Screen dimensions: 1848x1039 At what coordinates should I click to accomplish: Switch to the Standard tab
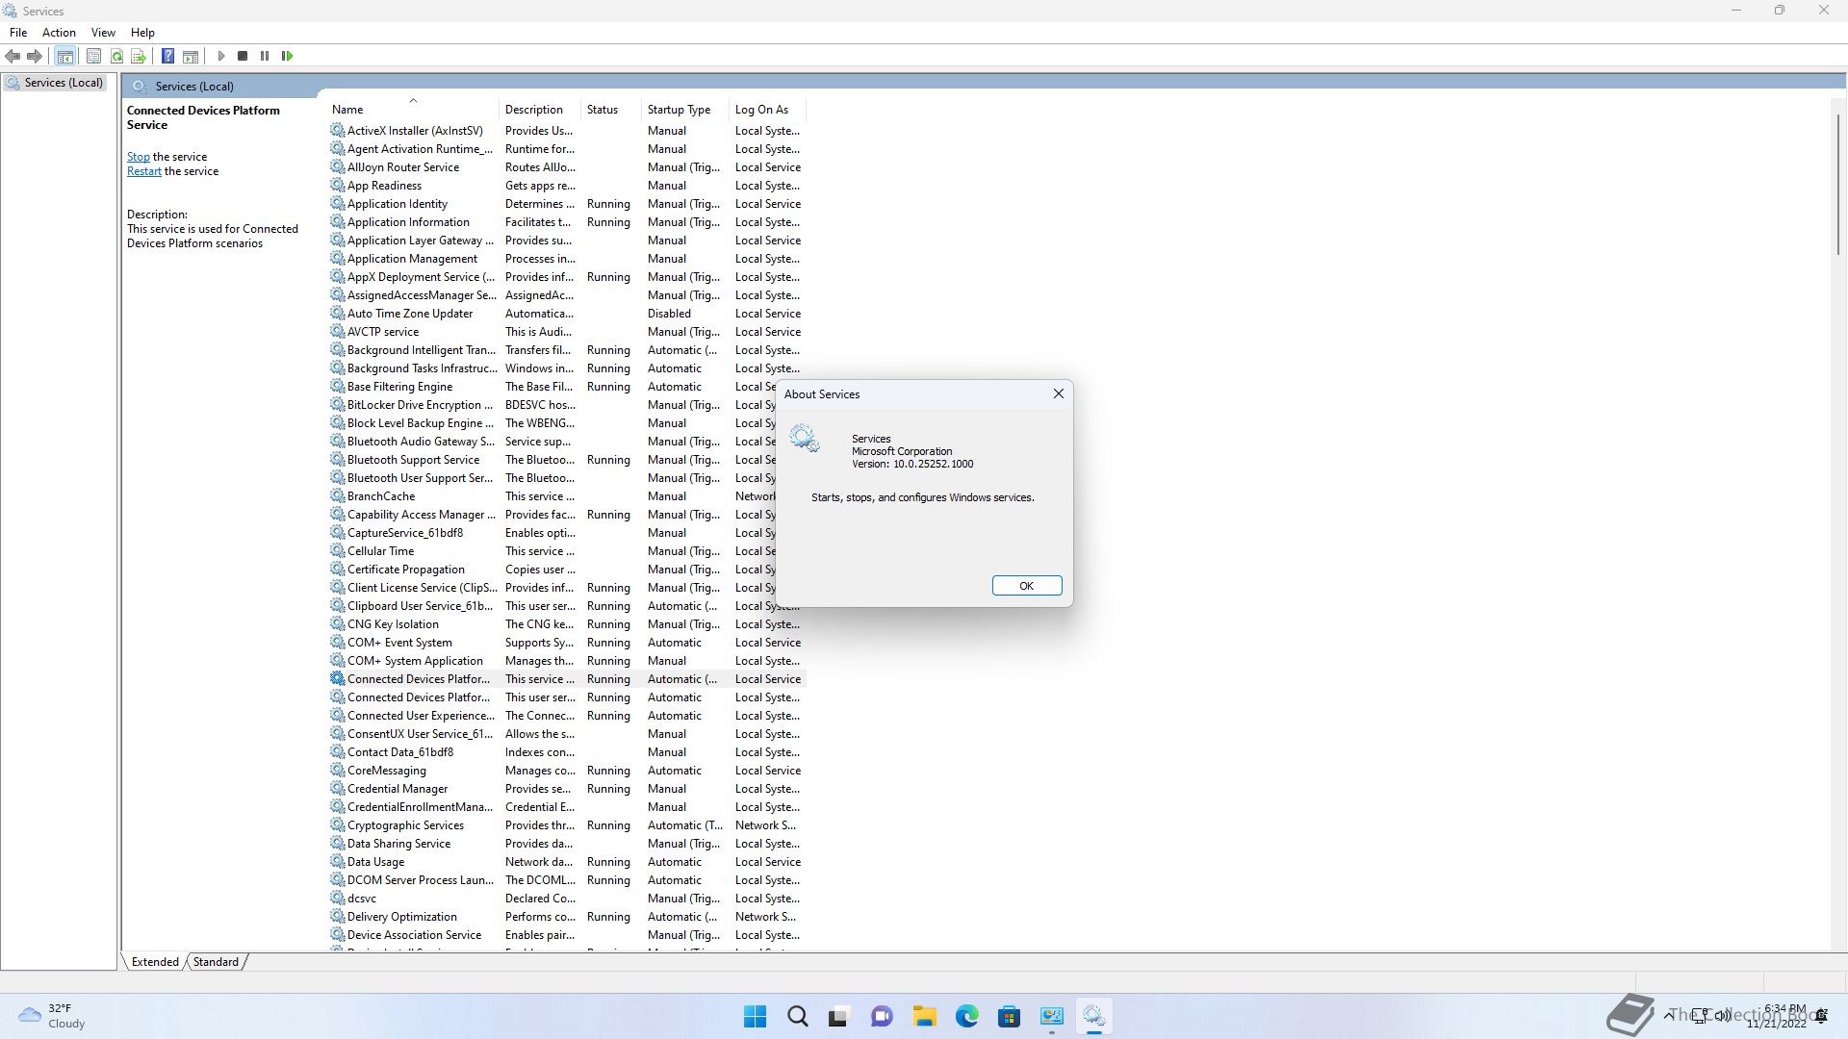point(216,961)
